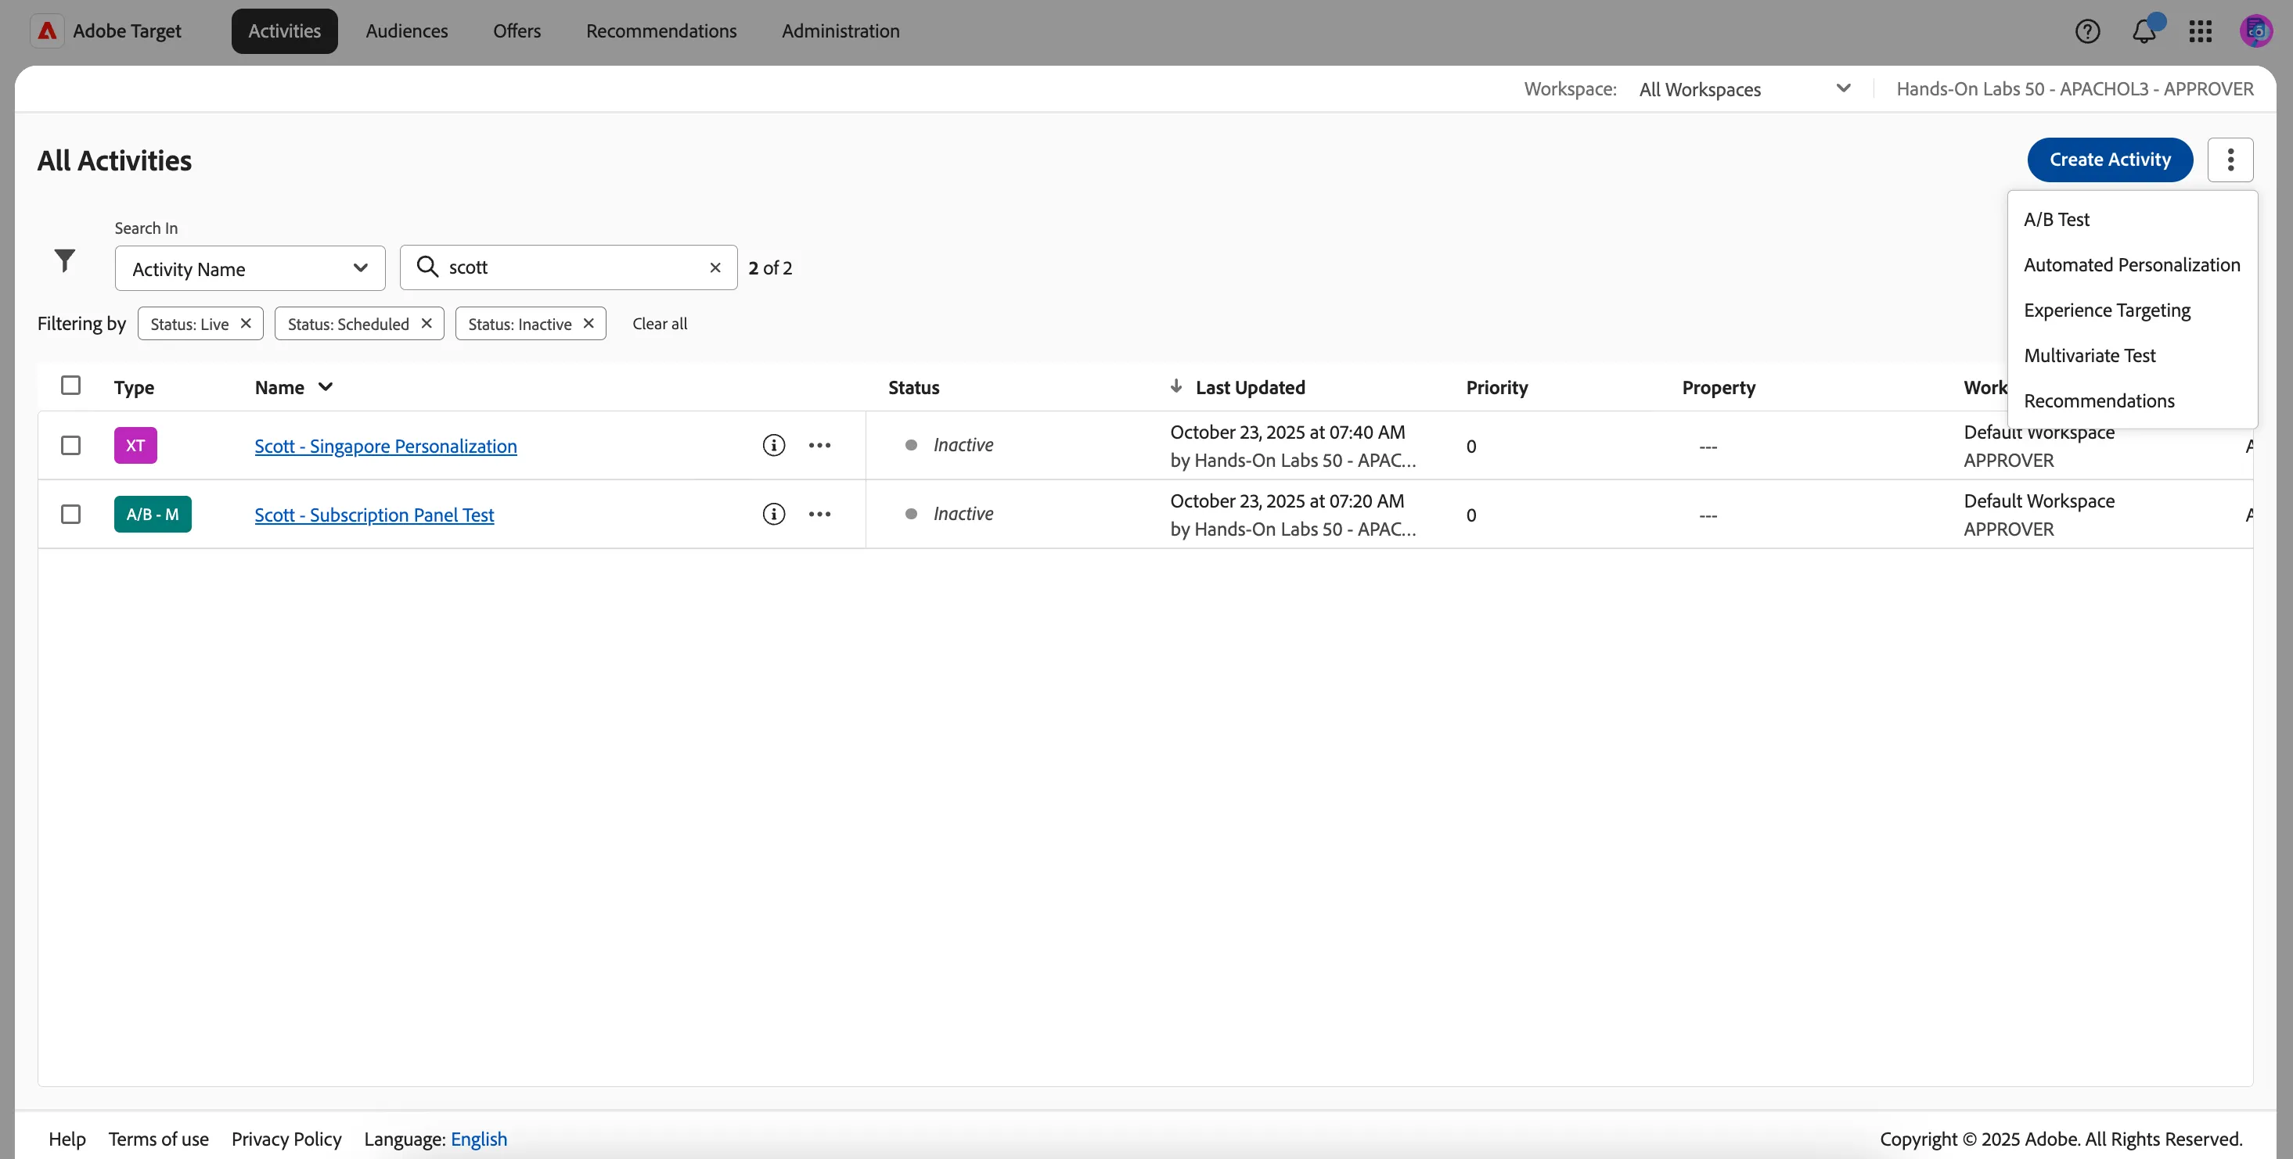Click the Last Updated sort arrow
Image resolution: width=2293 pixels, height=1159 pixels.
point(1176,386)
